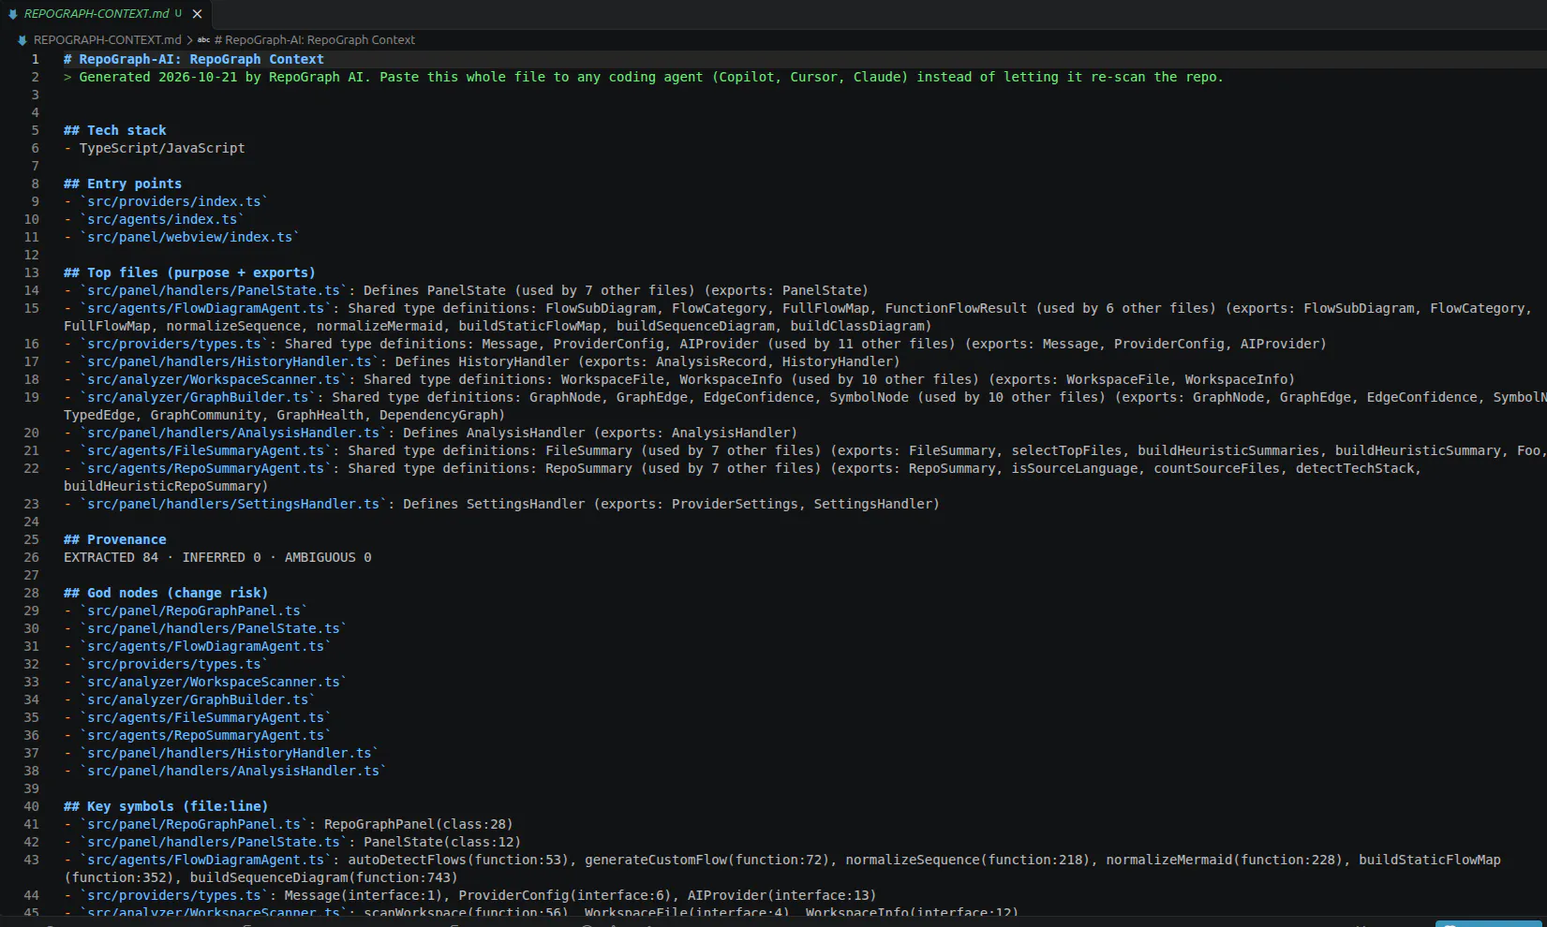Select the REPOGRAPH-CONTEXT.md editor tab
This screenshot has width=1547, height=927.
pos(105,14)
